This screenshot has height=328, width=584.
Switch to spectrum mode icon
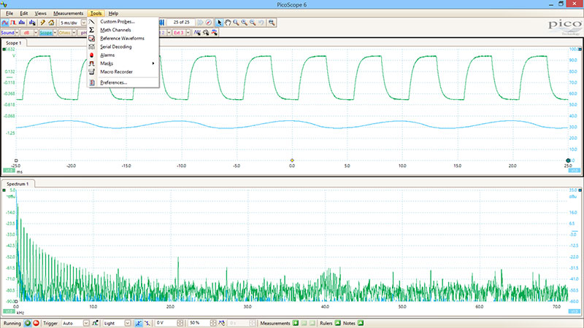(23, 23)
